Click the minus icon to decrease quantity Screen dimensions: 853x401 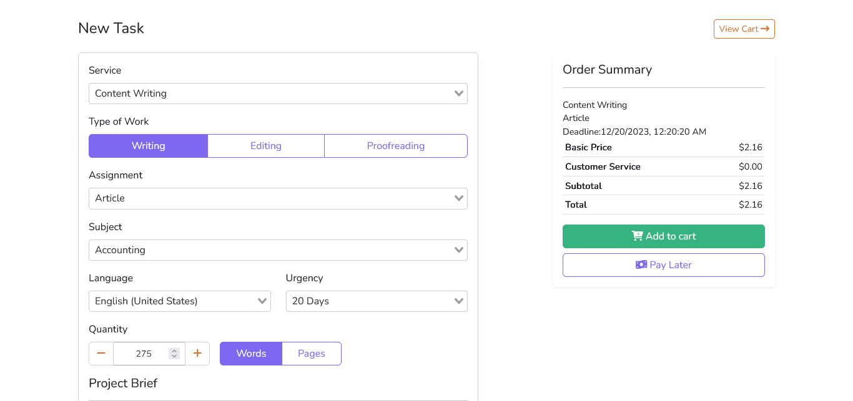coord(101,354)
